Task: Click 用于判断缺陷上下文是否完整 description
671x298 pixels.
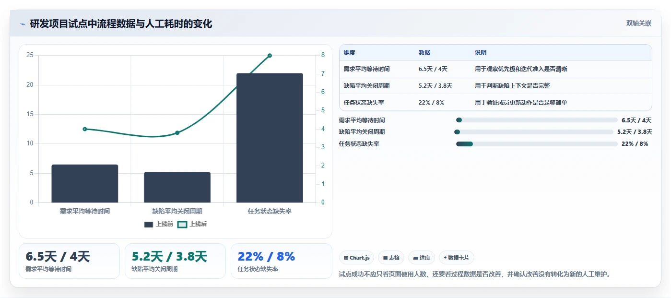Action: tap(512, 86)
